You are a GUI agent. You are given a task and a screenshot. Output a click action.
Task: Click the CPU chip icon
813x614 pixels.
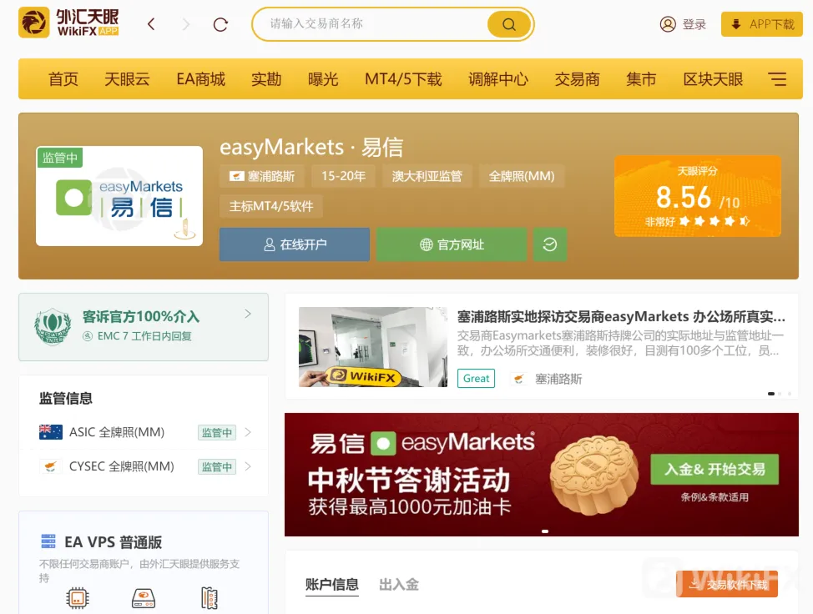[78, 598]
